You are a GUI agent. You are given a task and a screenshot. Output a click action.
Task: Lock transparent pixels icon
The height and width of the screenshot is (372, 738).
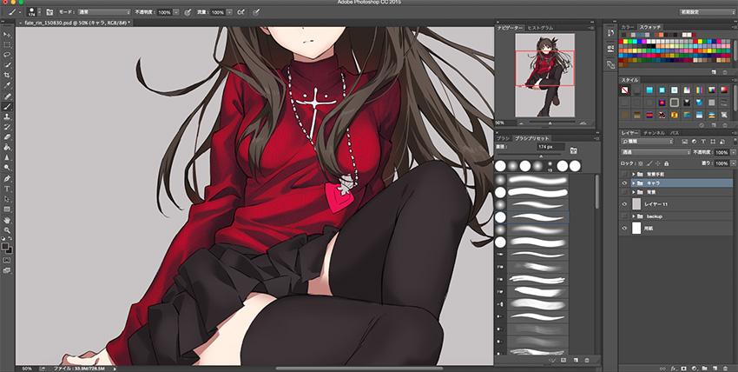[x=641, y=163]
